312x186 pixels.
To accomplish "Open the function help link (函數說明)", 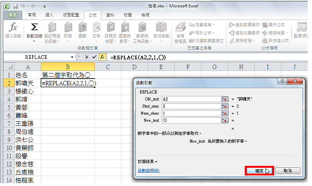I will (149, 171).
